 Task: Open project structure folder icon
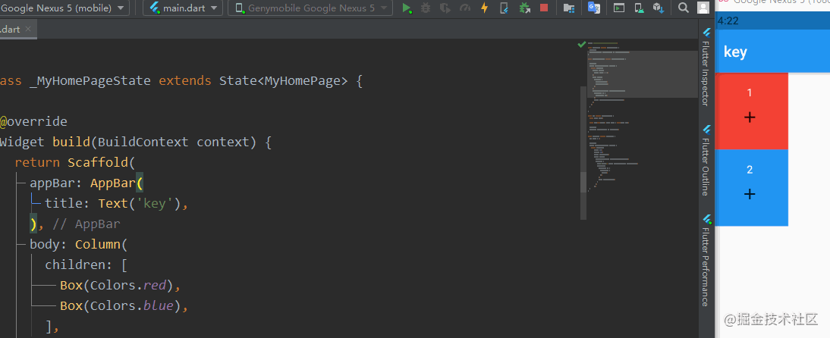pos(569,8)
